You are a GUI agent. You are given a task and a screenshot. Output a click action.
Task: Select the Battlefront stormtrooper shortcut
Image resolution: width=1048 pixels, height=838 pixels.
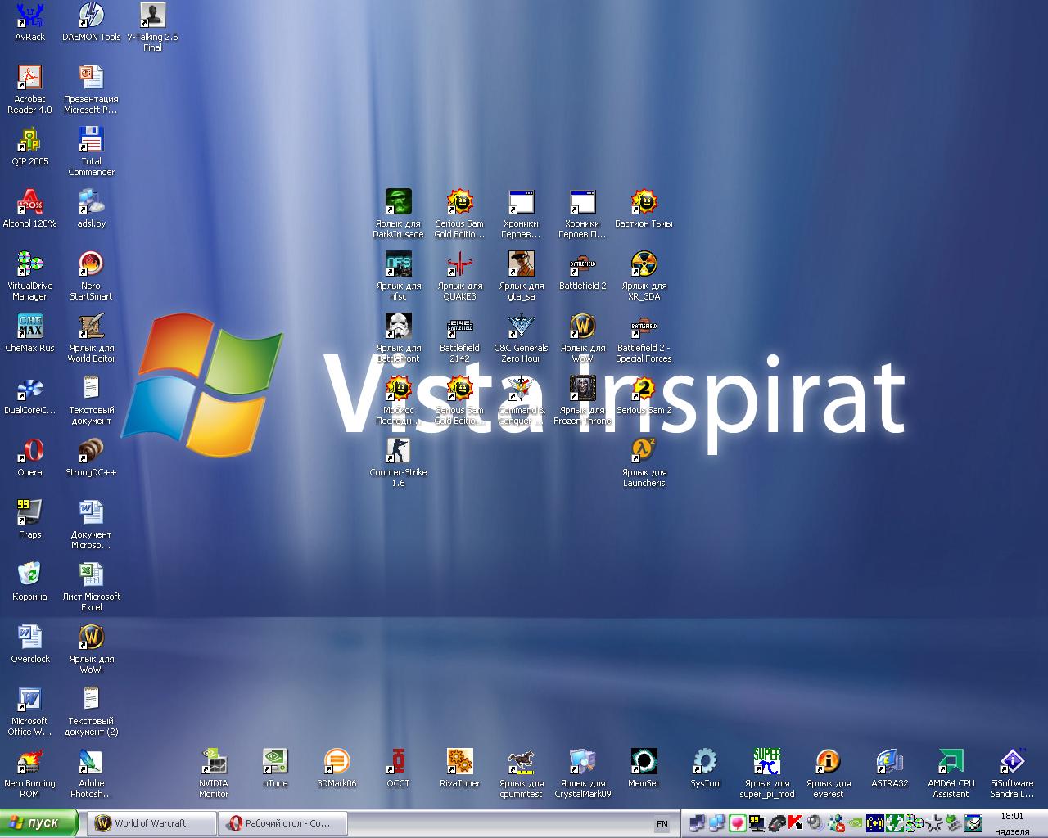click(398, 326)
